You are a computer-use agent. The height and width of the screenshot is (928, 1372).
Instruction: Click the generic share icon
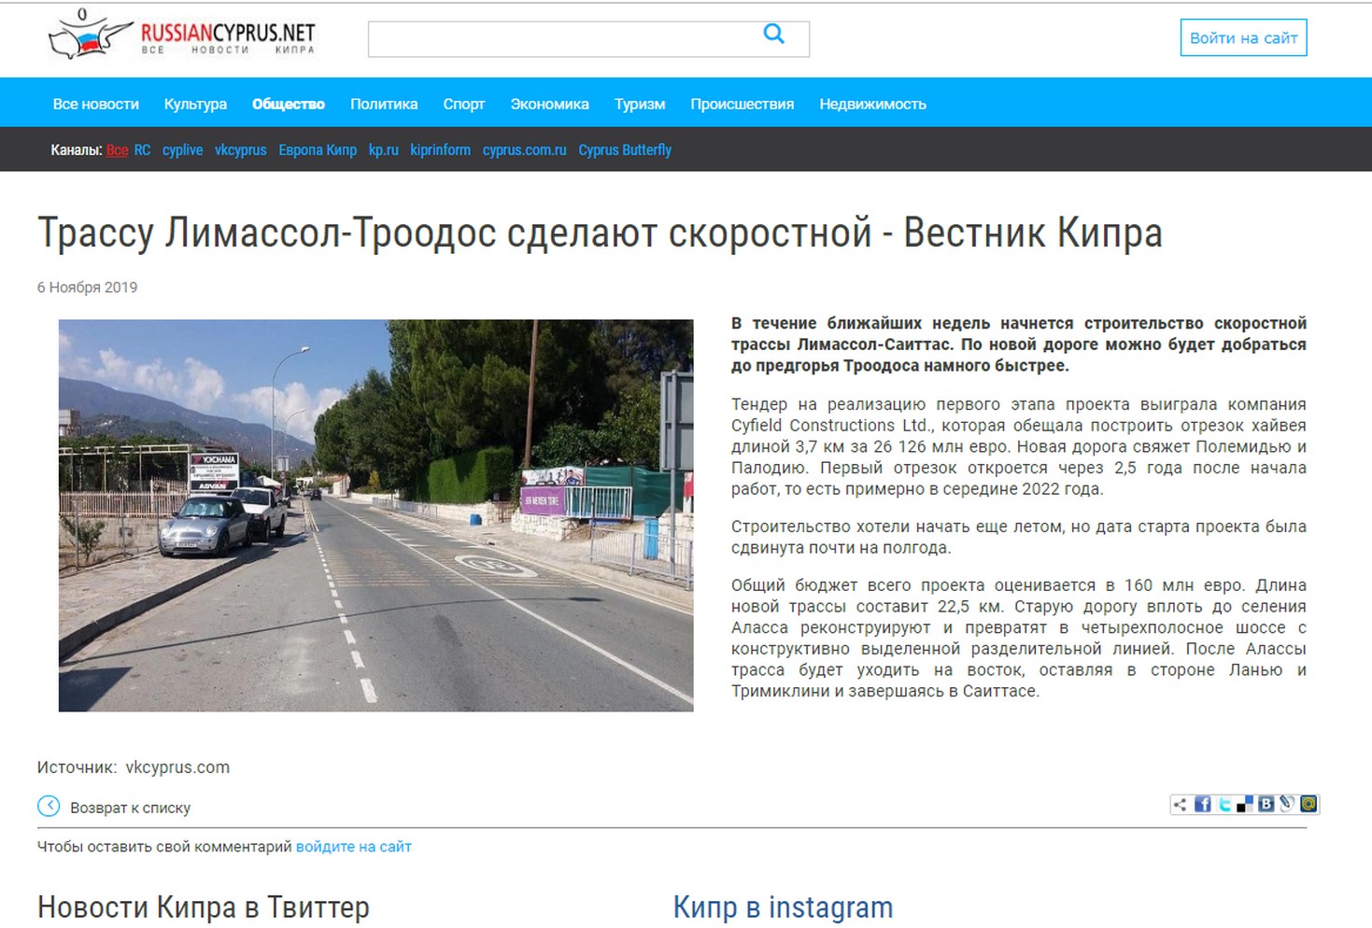click(x=1181, y=805)
